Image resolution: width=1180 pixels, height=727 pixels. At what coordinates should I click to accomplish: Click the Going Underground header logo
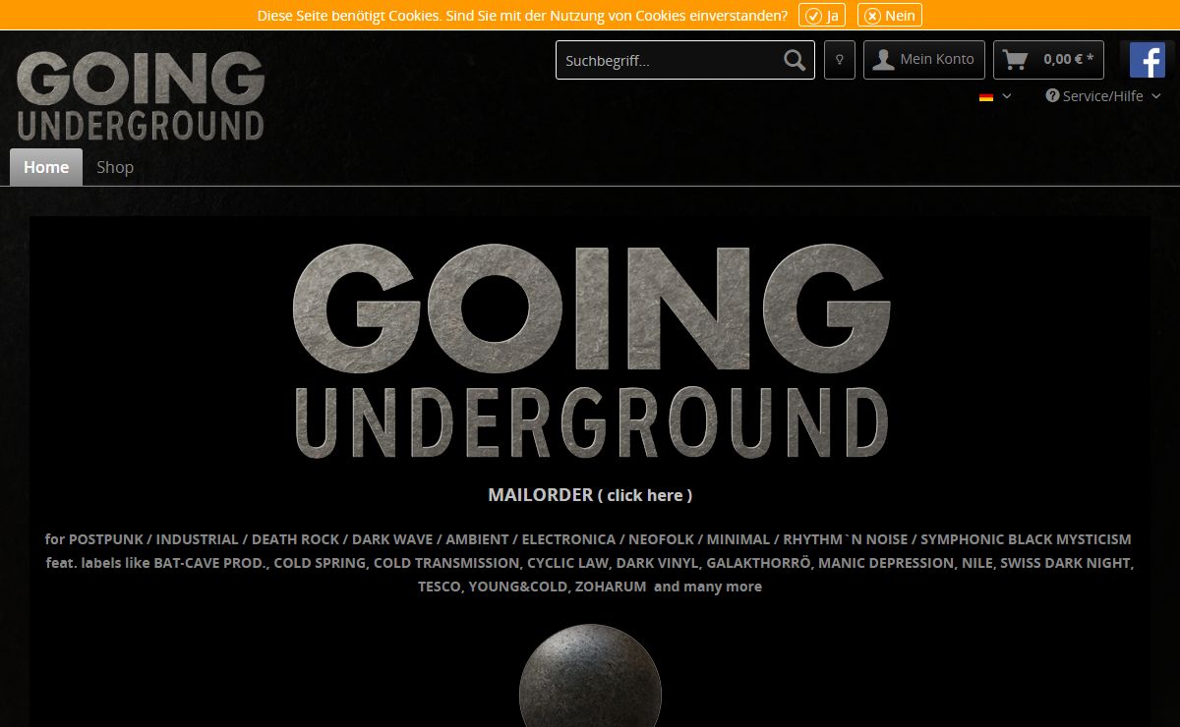141,95
